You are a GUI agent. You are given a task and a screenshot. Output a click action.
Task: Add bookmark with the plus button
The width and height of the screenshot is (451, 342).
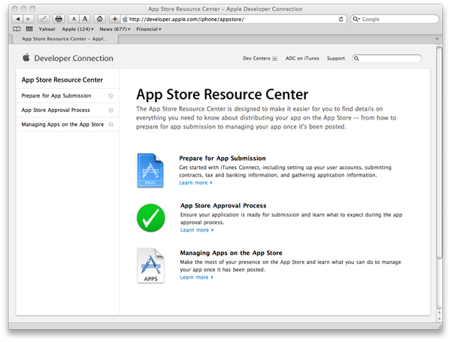[115, 19]
